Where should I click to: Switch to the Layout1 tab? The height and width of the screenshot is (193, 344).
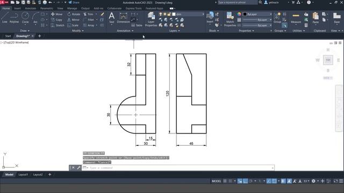23,175
